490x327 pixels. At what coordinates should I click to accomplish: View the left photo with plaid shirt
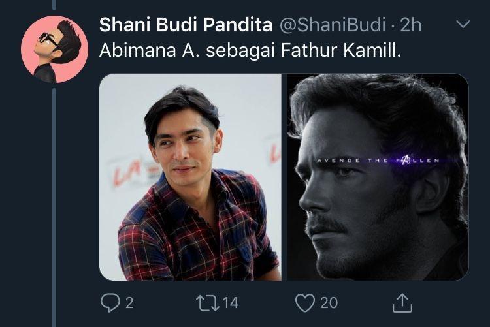coord(190,177)
